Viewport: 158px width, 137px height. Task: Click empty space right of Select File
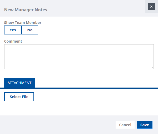pos(92,97)
